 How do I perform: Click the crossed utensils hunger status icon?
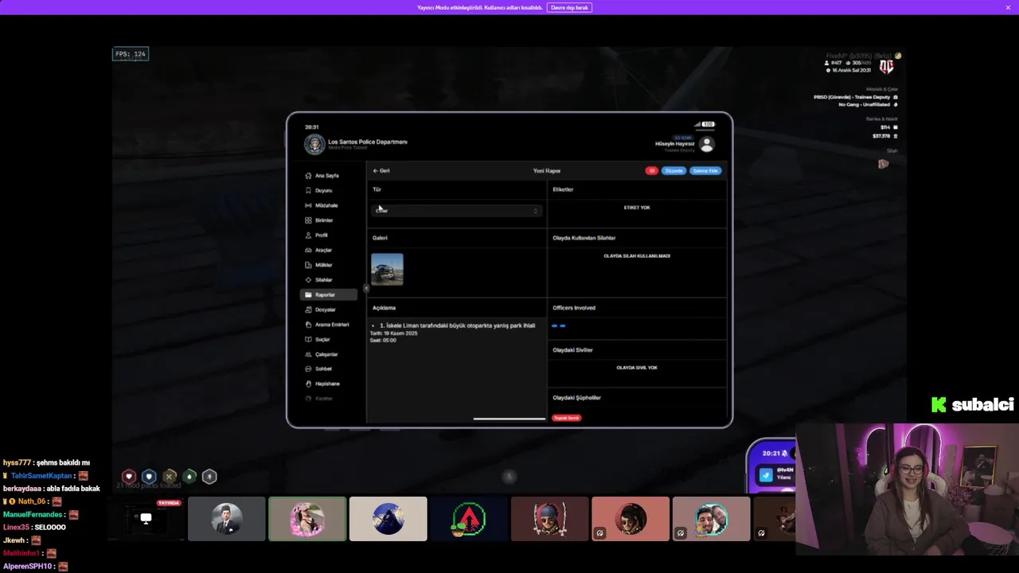pos(169,477)
